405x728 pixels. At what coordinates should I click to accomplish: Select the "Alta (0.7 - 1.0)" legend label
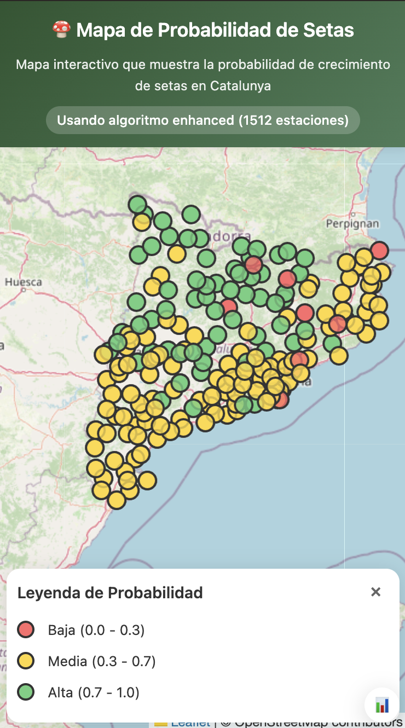[94, 692]
